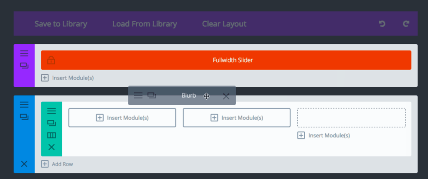Duplicate the blue section

pyautogui.click(x=24, y=117)
